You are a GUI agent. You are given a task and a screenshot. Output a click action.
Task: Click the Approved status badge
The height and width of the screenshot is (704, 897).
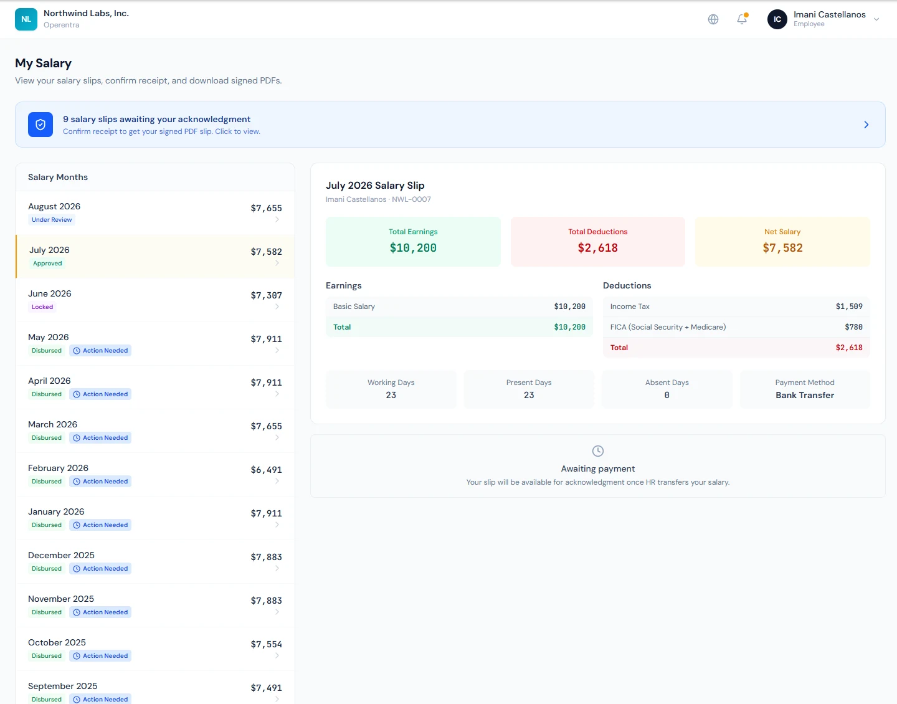(47, 264)
